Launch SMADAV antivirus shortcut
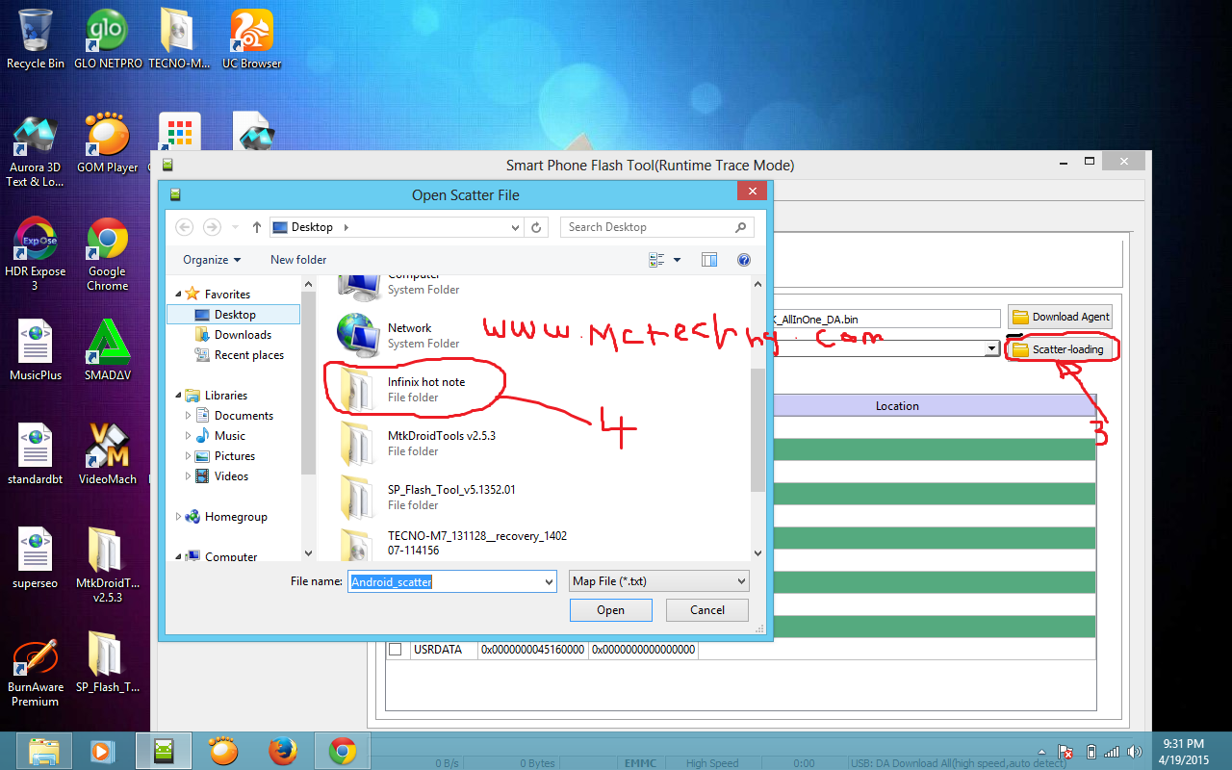The width and height of the screenshot is (1232, 770). coord(108,351)
